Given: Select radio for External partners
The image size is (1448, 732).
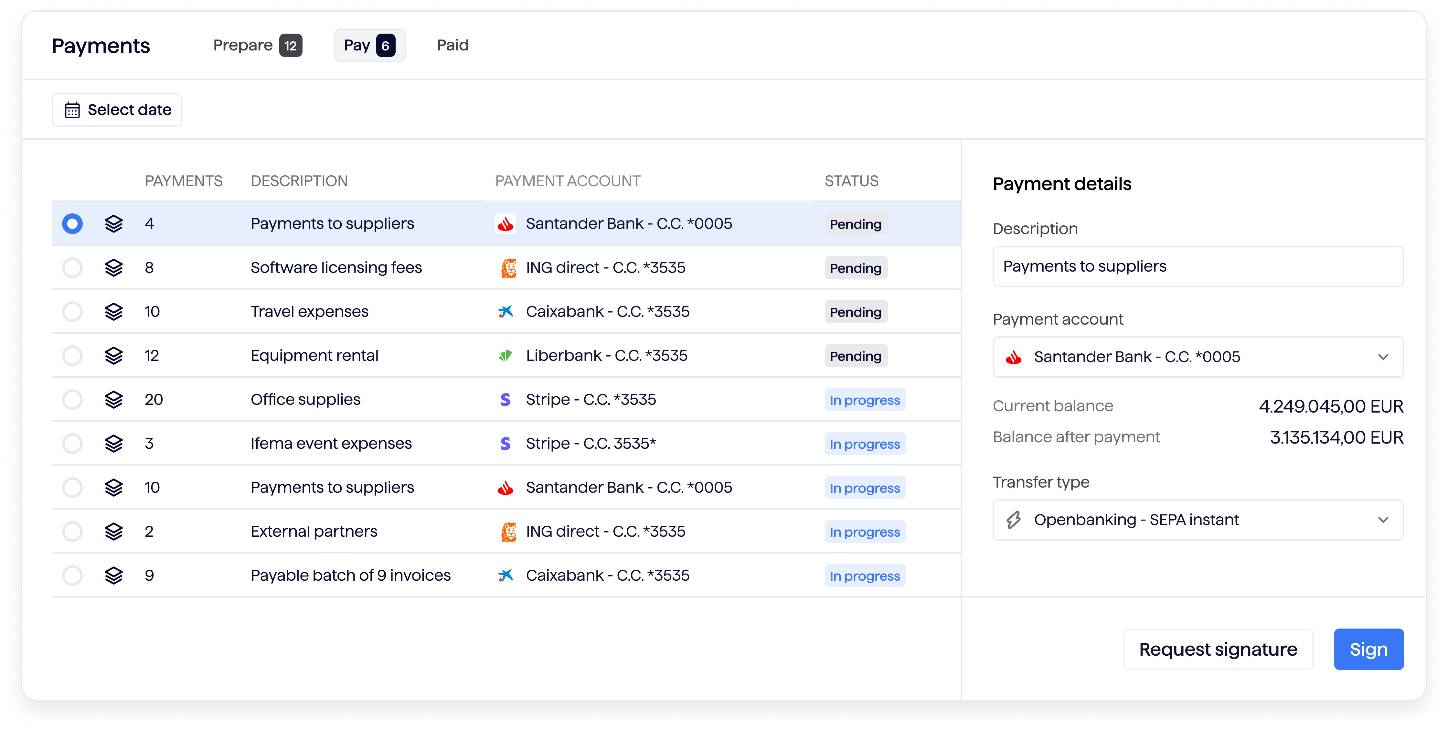Looking at the screenshot, I should [72, 531].
